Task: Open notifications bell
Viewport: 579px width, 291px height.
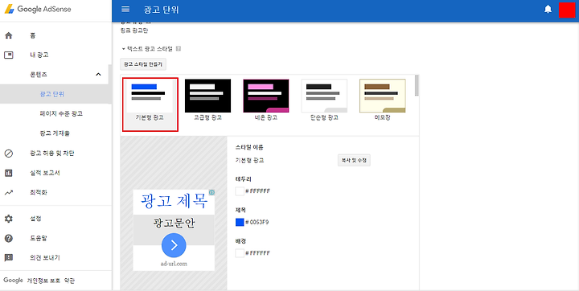Action: (x=548, y=9)
